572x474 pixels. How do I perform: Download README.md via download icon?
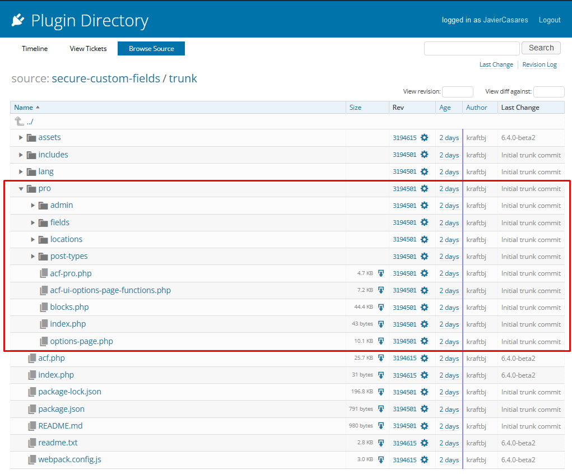381,426
